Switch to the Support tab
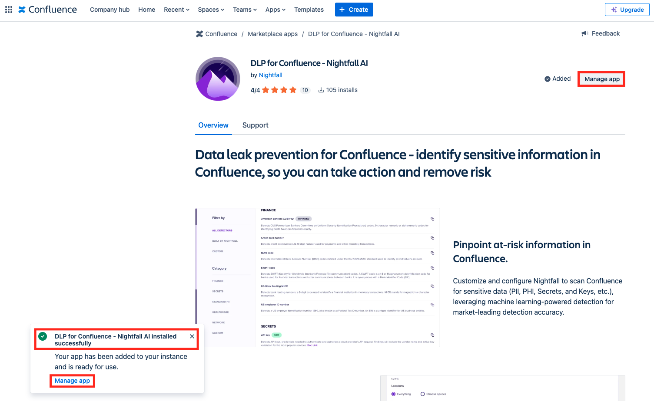 tap(255, 125)
